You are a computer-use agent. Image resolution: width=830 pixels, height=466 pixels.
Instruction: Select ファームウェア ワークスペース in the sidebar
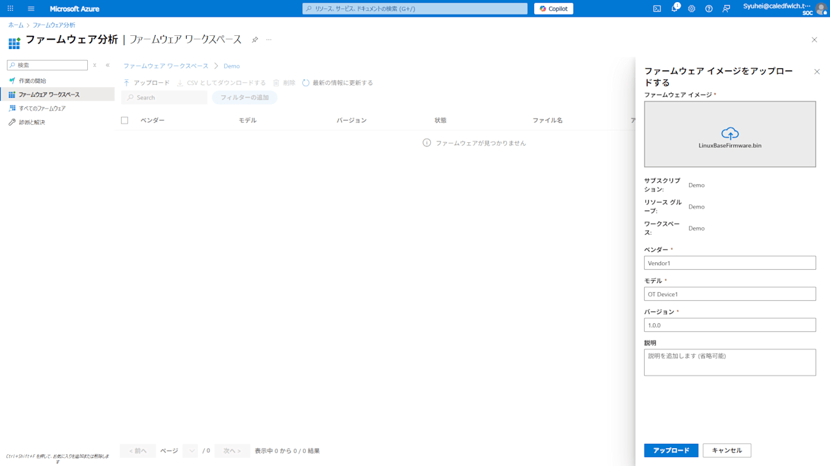coord(57,95)
